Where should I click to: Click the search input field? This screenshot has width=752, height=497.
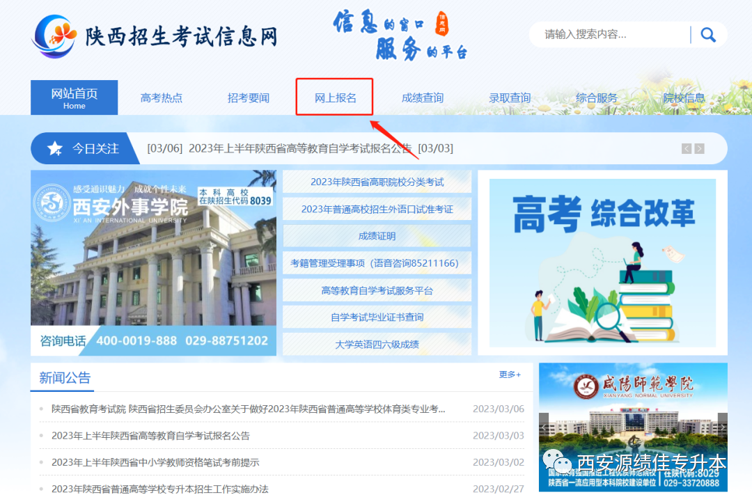(613, 35)
